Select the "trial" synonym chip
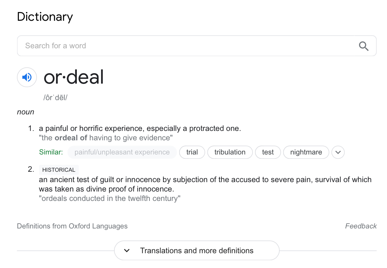387x268 pixels. point(192,152)
